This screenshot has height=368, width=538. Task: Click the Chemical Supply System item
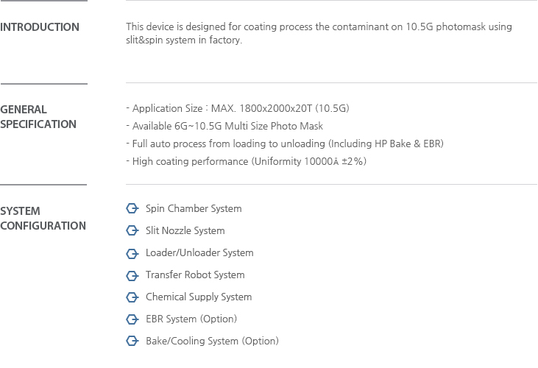point(199,297)
